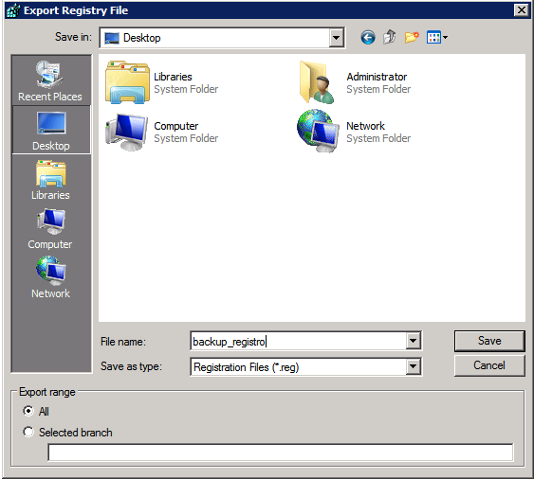Select the Libraries folder in the file list
Viewport: 534px width, 479px height.
point(162,82)
